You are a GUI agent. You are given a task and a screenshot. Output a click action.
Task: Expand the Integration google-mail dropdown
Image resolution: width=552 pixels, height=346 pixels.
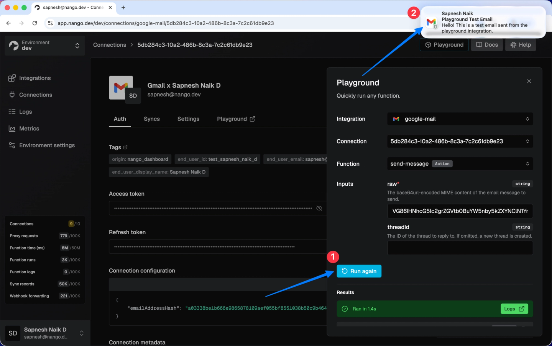(460, 119)
